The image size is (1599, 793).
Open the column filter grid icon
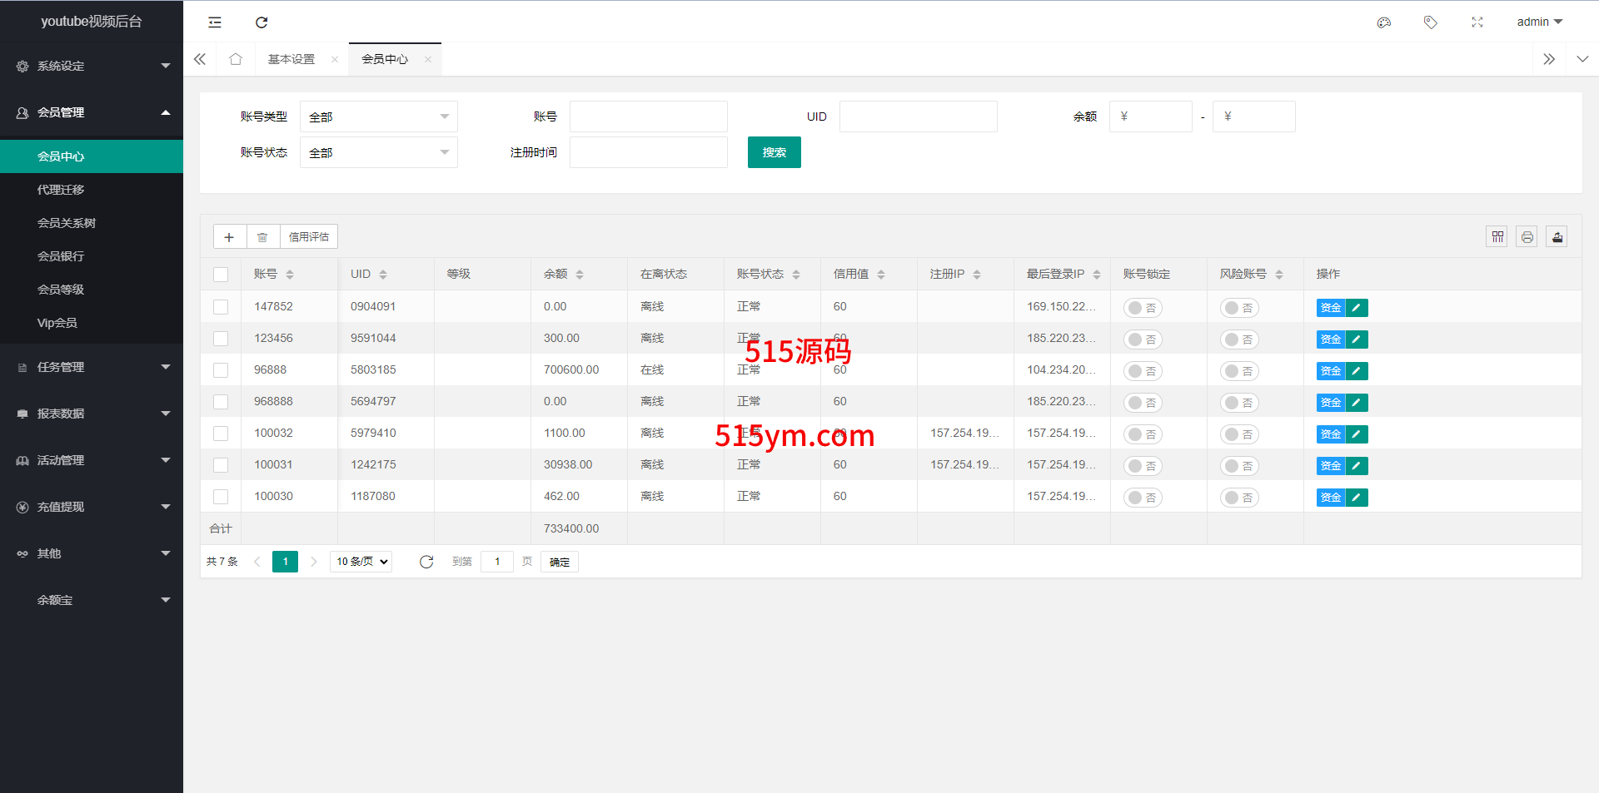(1497, 237)
